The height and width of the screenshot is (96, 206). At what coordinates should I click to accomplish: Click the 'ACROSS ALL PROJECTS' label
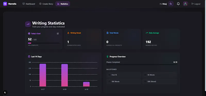114,45
